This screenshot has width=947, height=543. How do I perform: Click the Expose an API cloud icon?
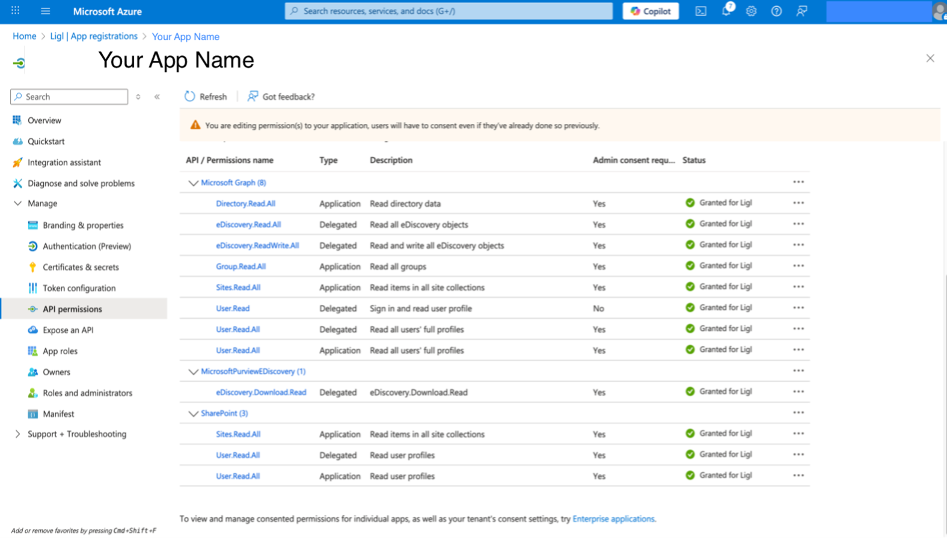(33, 330)
